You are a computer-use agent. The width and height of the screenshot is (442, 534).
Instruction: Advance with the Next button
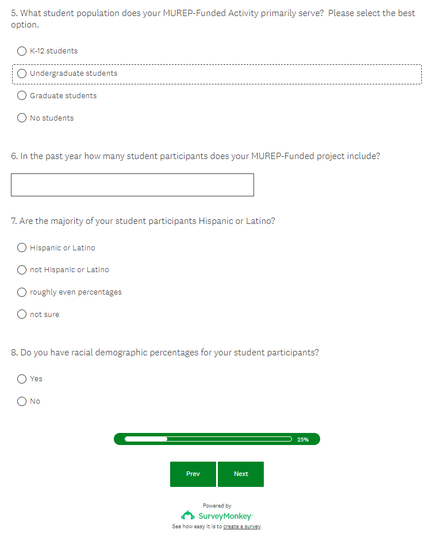(241, 474)
